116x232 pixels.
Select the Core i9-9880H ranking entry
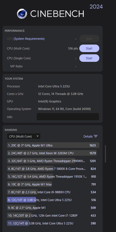tap(53, 192)
